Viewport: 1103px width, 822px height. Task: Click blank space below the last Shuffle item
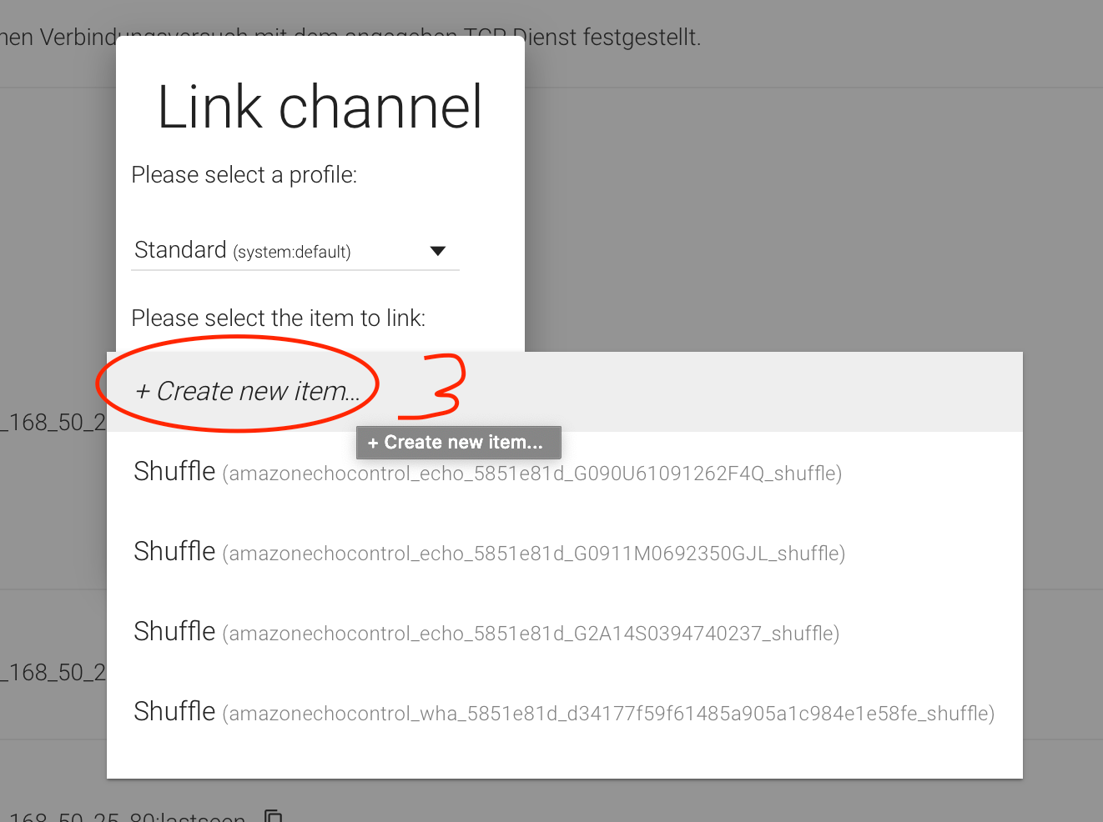pyautogui.click(x=564, y=757)
